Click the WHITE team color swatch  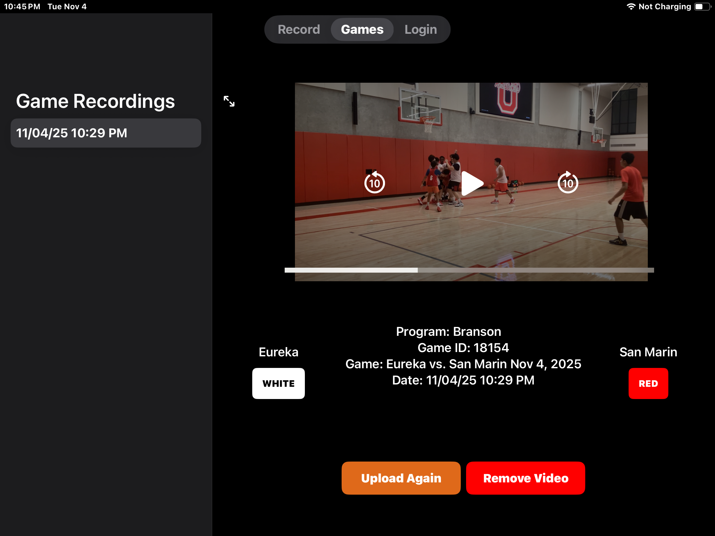[x=278, y=383]
